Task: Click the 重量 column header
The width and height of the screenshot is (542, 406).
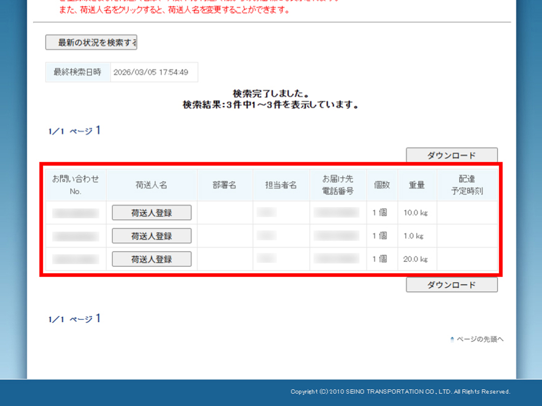Action: pos(417,185)
